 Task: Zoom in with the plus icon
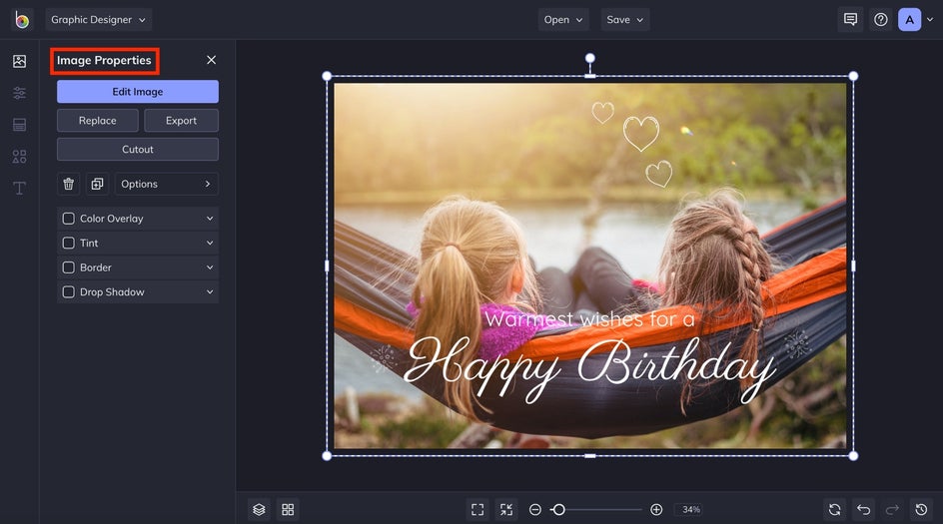(x=656, y=510)
